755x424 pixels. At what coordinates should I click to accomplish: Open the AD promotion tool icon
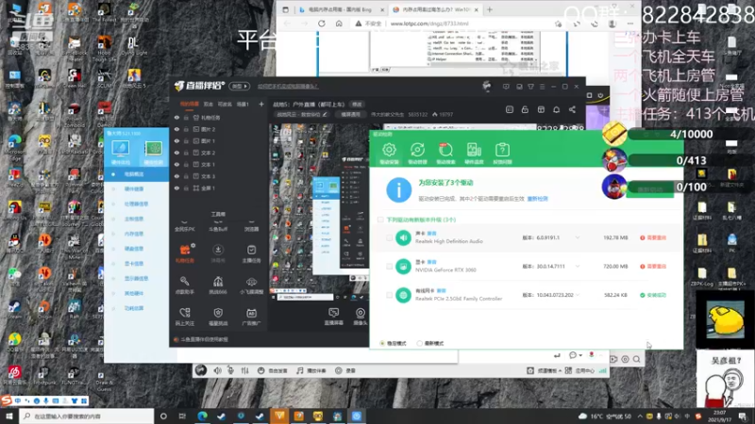251,313
